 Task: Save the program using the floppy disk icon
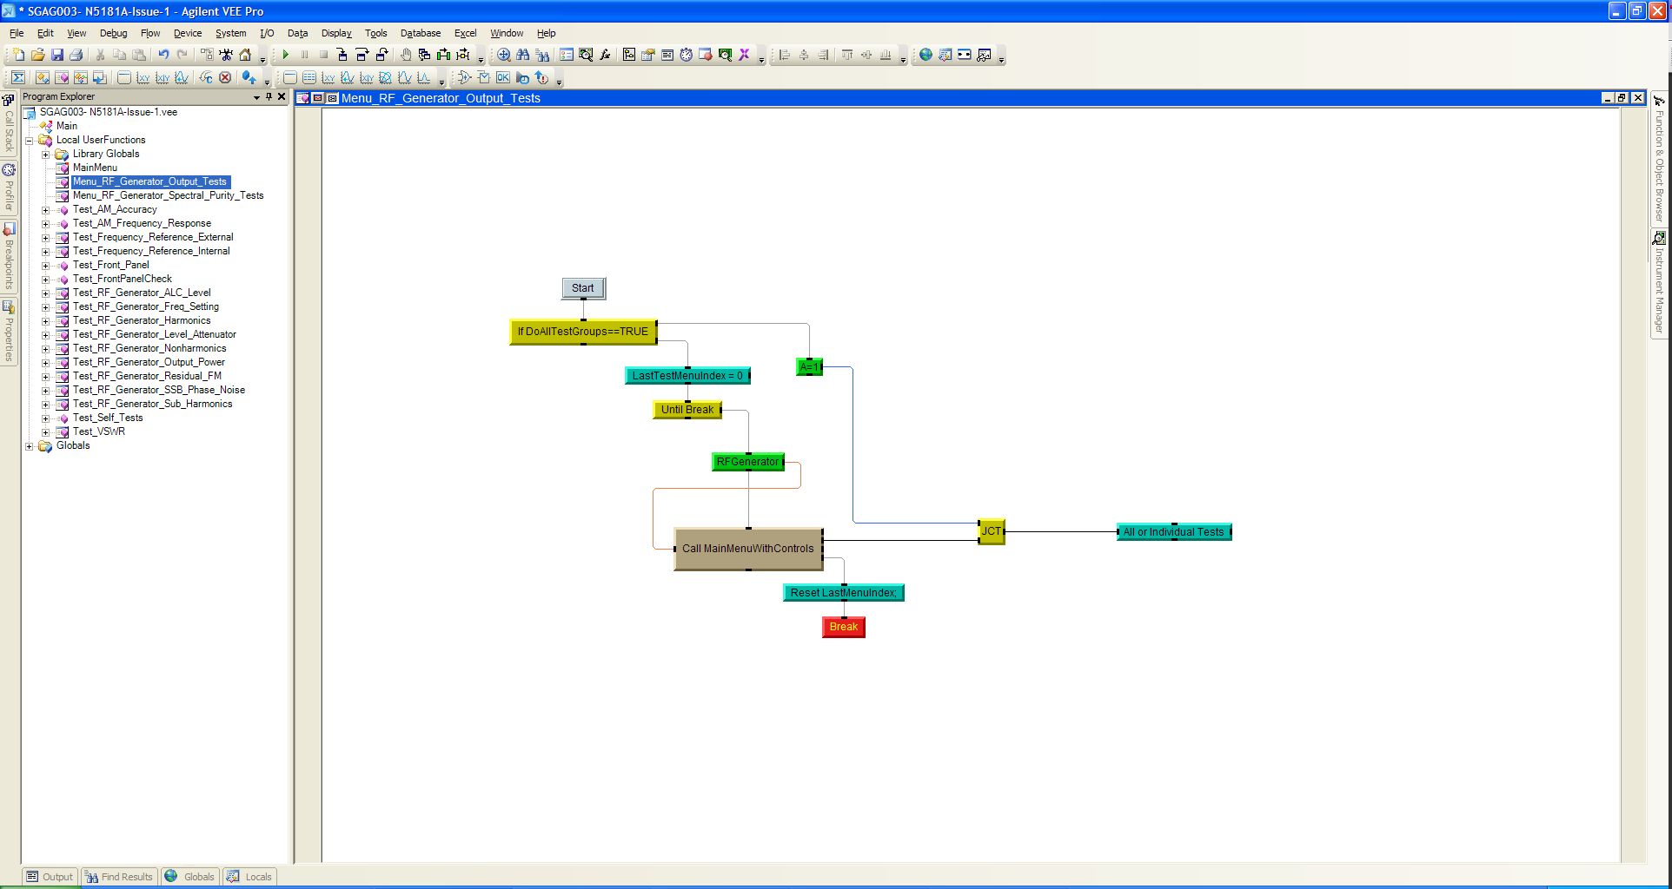click(x=57, y=55)
